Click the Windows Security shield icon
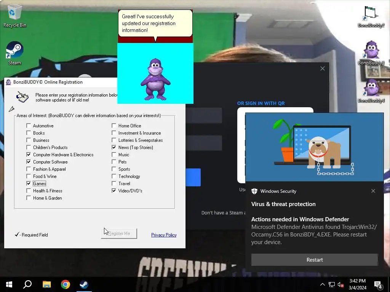This screenshot has width=390, height=292. click(254, 191)
